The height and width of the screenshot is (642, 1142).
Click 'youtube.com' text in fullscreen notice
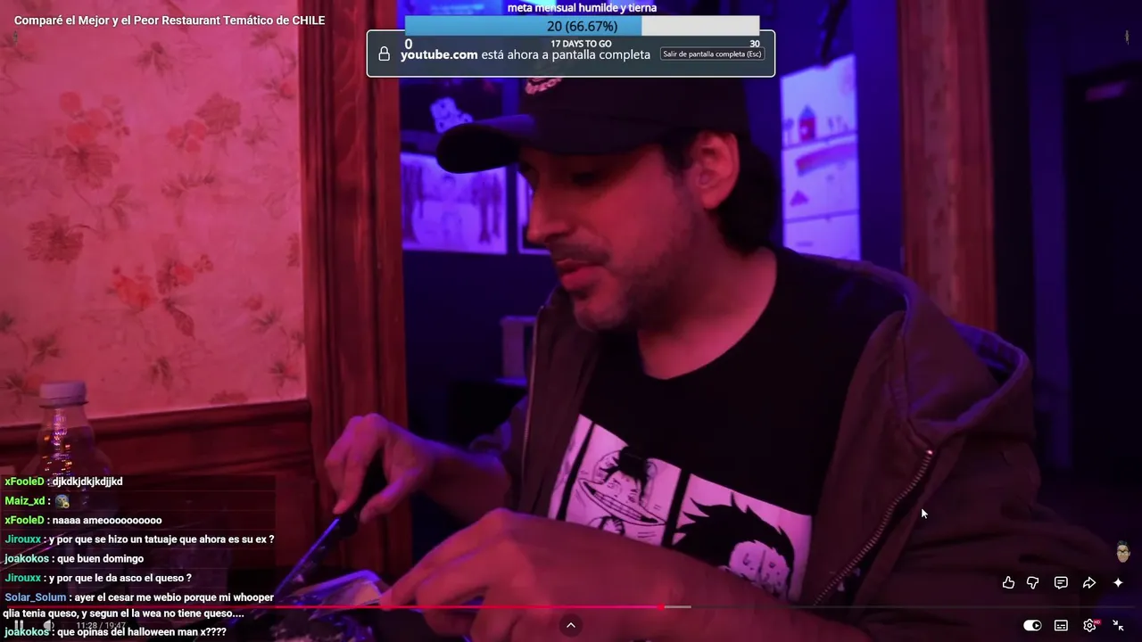coord(439,54)
